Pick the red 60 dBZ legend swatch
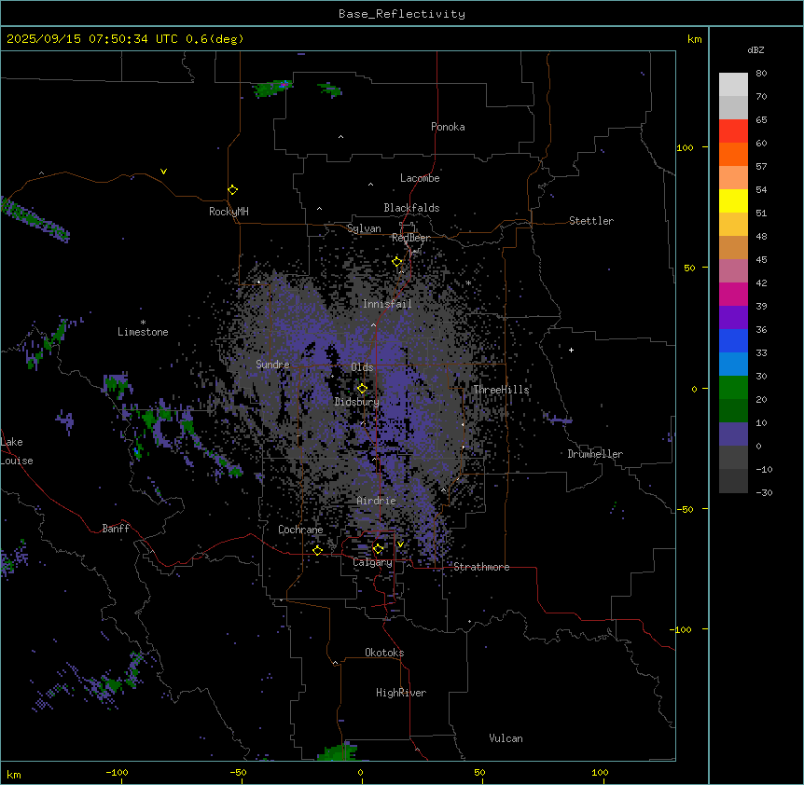The image size is (804, 785). [733, 131]
